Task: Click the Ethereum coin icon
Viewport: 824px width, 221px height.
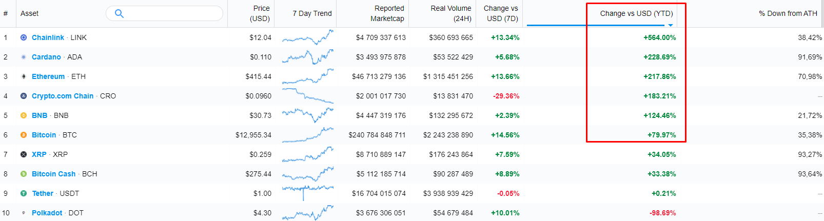Action: (x=24, y=76)
